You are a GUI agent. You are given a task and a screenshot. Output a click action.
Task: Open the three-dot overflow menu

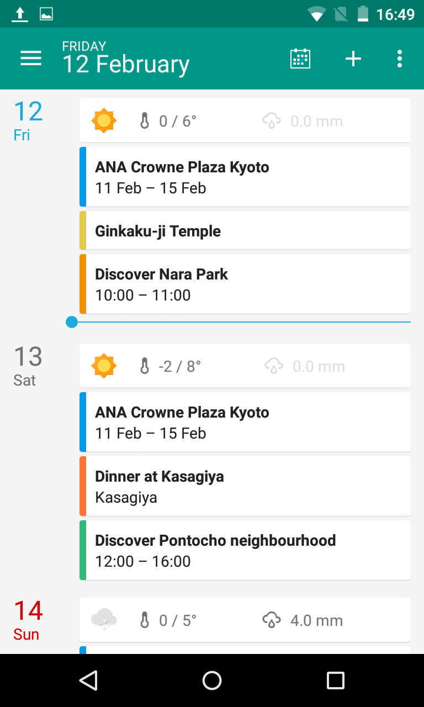(x=399, y=59)
